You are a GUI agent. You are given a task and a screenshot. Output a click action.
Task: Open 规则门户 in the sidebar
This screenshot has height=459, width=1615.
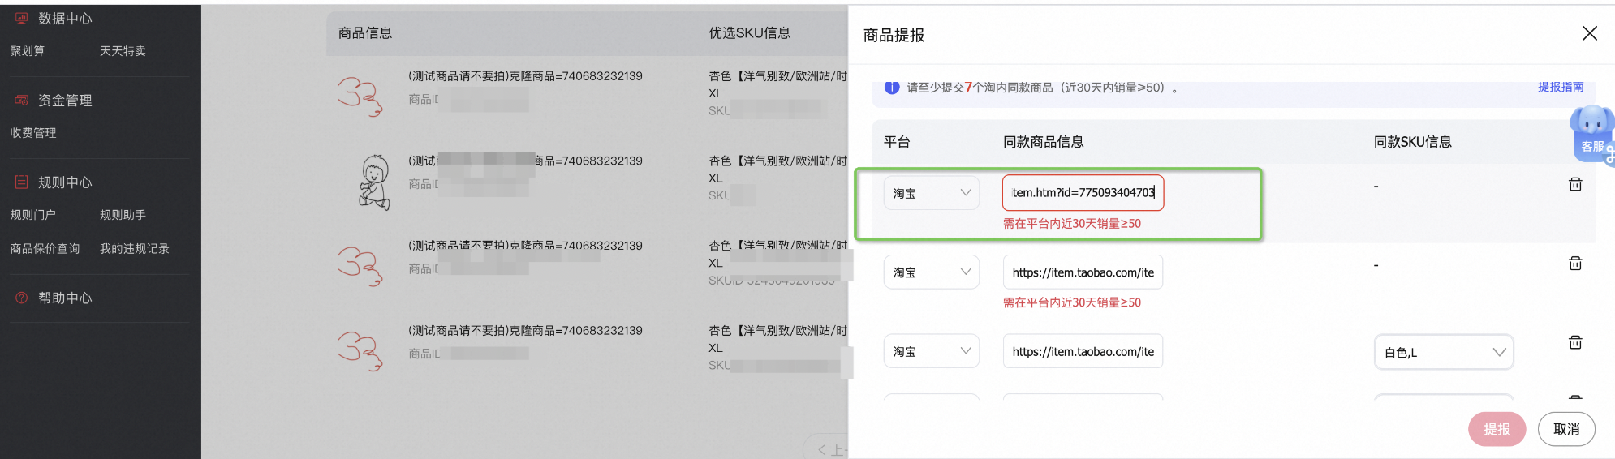tap(33, 215)
